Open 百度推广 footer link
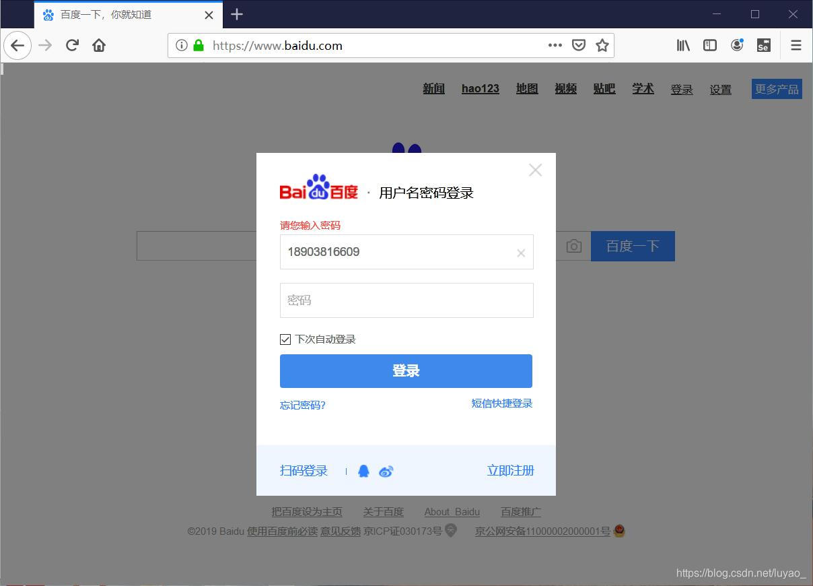 point(521,512)
